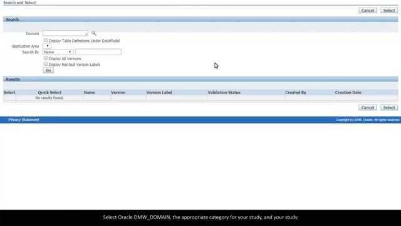Viewport: 401px width, 226px height.
Task: Tick the Display All Versions checkbox
Action: (46, 58)
